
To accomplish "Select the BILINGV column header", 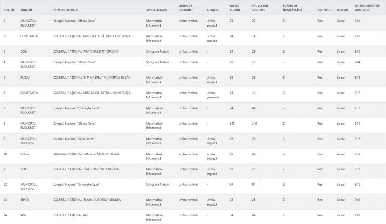I will pyautogui.click(x=212, y=9).
